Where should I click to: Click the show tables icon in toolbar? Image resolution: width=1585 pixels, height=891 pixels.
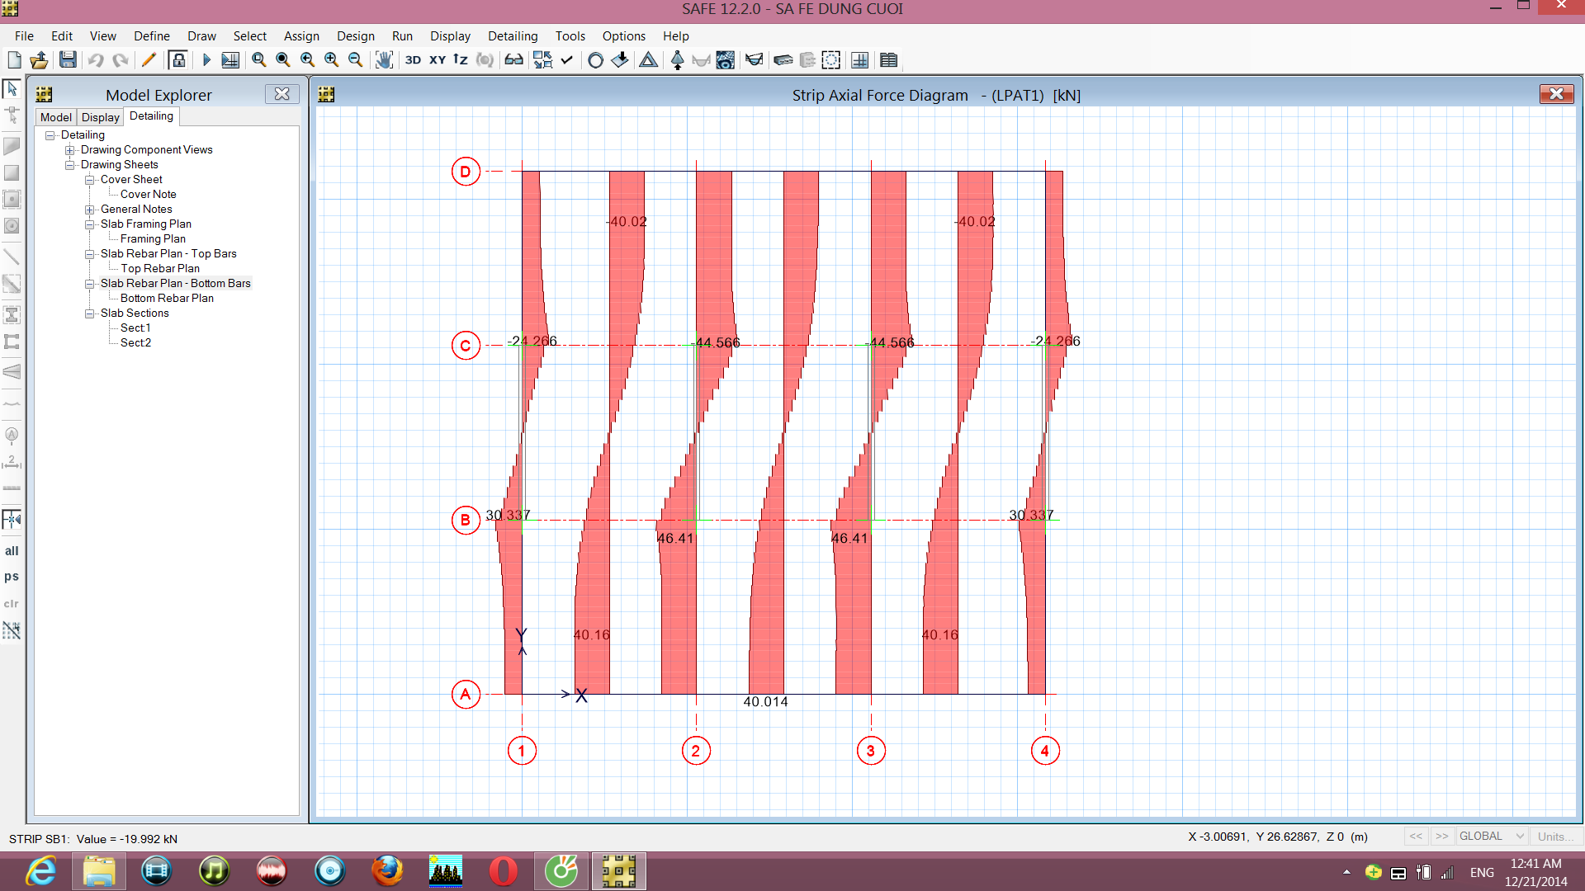click(888, 60)
